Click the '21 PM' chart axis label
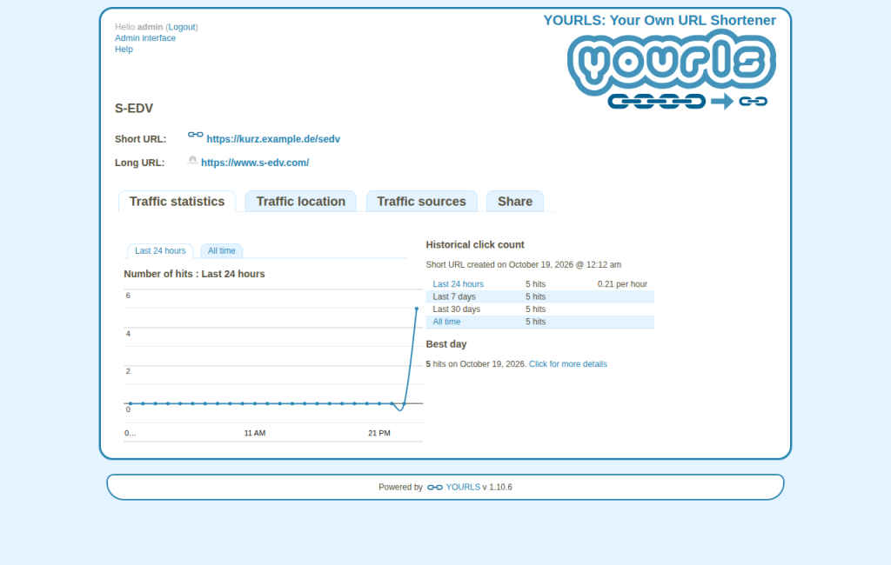The height and width of the screenshot is (565, 891). coord(379,433)
